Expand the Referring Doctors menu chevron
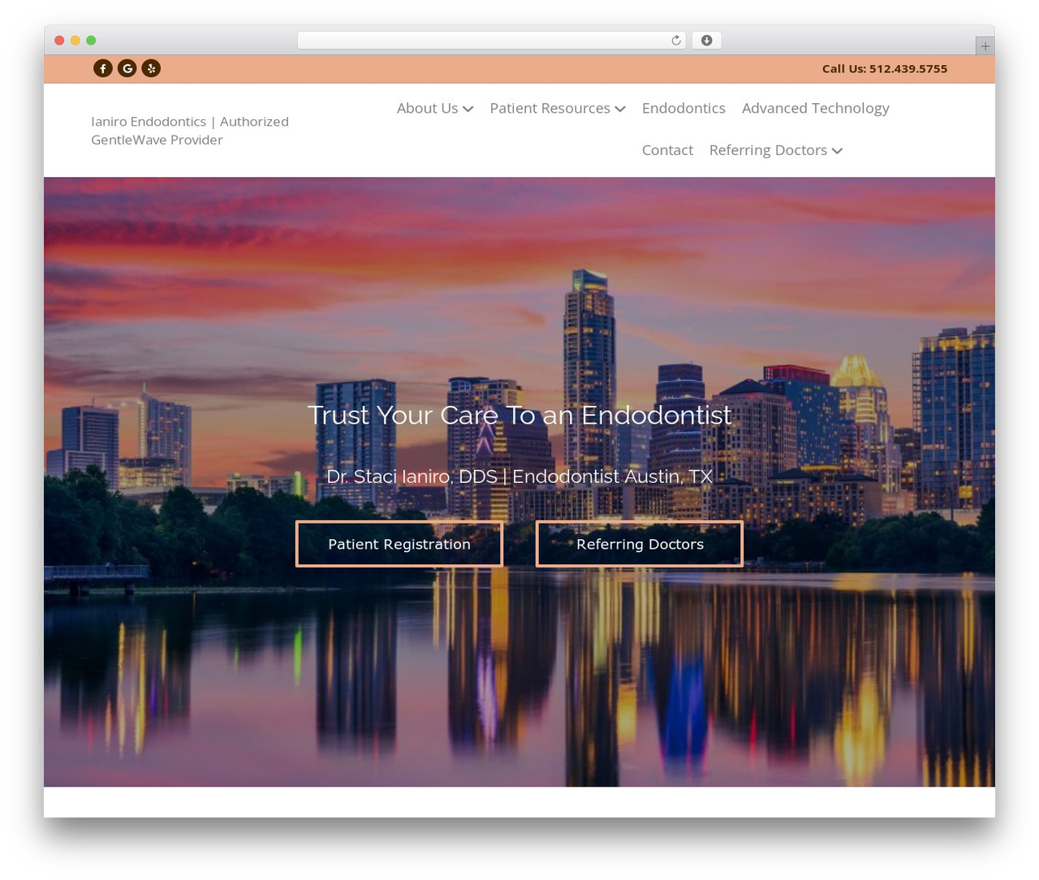The width and height of the screenshot is (1039, 880). [x=838, y=151]
